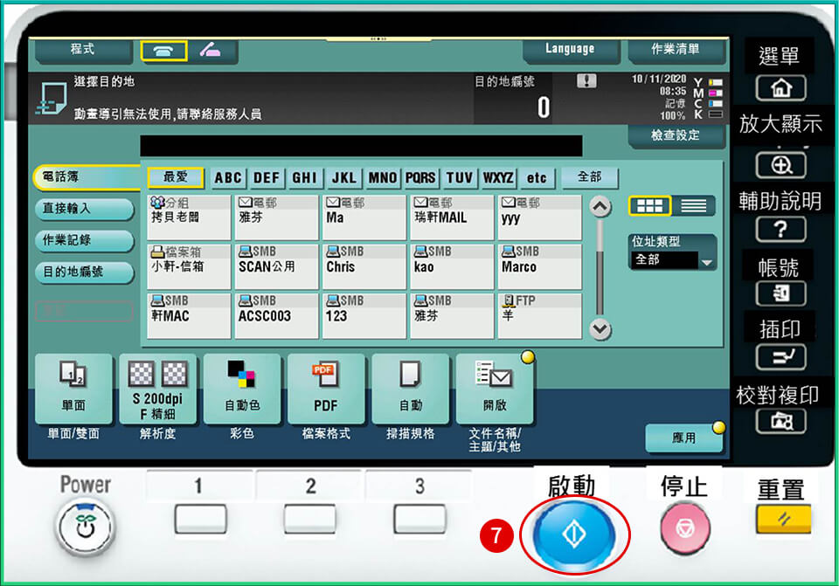
Task: Open the 位址類型 dropdown
Action: [x=673, y=260]
